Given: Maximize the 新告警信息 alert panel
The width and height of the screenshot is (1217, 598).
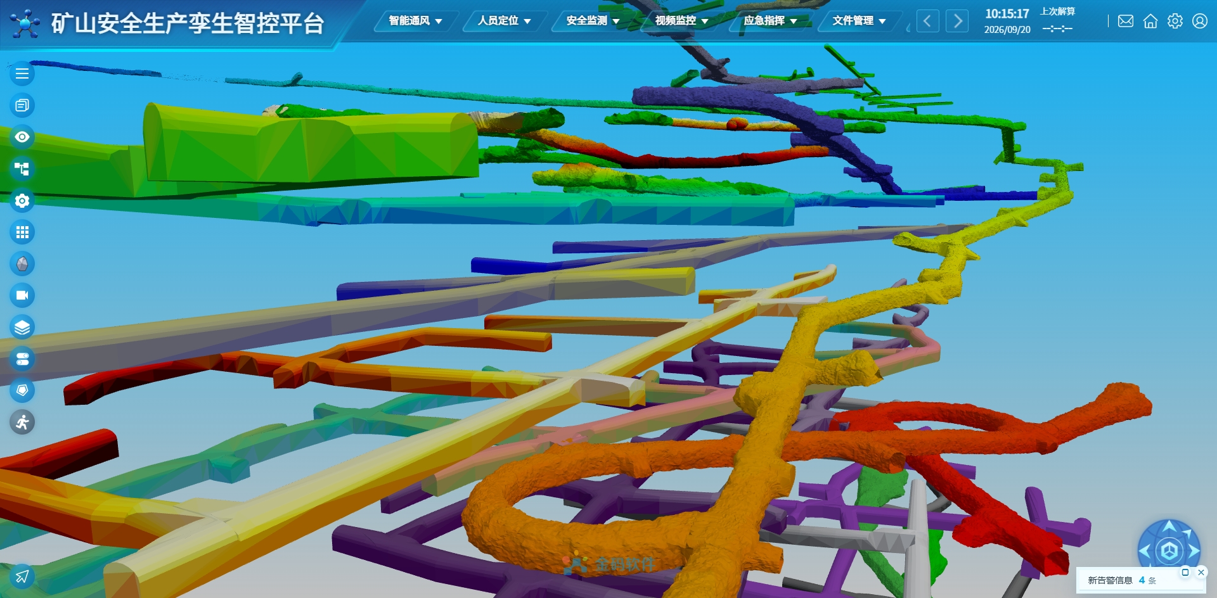Looking at the screenshot, I should tap(1185, 573).
